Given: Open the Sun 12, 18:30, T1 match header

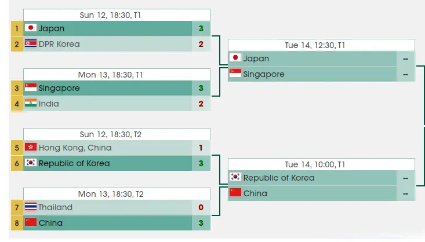Looking at the screenshot, I should (110, 15).
